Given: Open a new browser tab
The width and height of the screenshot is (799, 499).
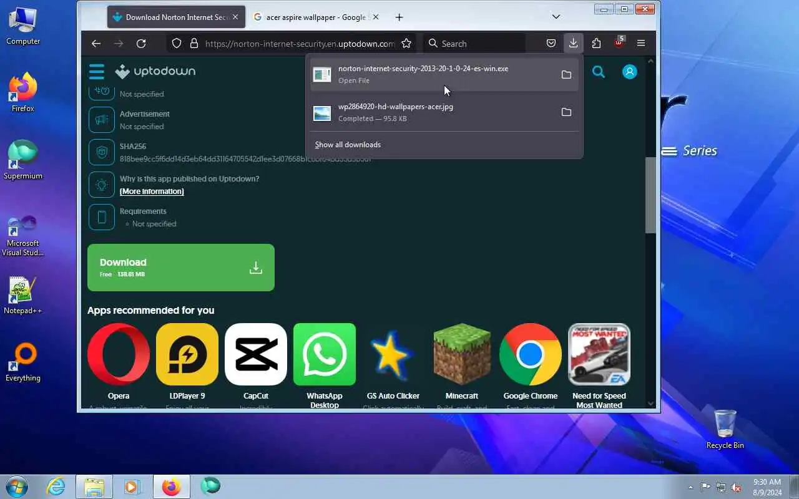Looking at the screenshot, I should 399,17.
